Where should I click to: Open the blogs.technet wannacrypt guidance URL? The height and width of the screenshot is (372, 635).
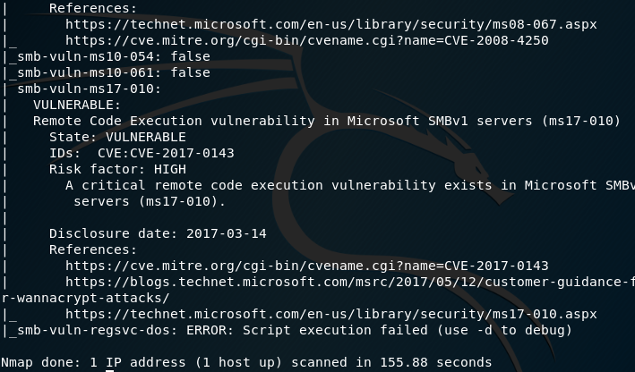[350, 282]
